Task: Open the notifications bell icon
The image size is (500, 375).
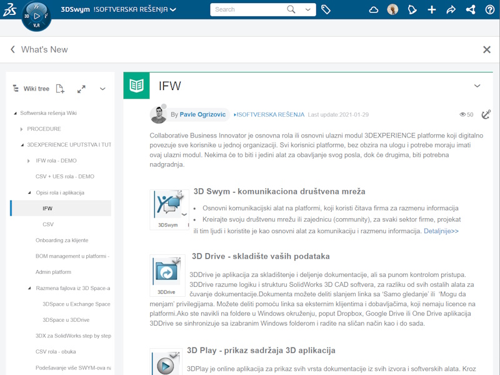Action: (412, 9)
